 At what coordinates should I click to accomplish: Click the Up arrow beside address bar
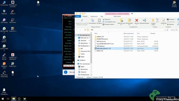click(85, 30)
